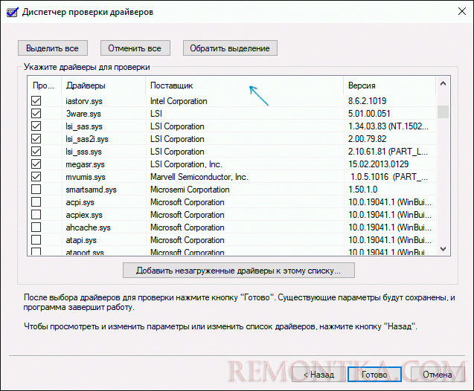Click the 'Отменить все' button
The image size is (474, 391).
135,48
